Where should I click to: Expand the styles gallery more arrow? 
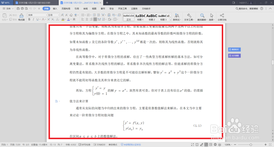pyautogui.click(x=170, y=20)
